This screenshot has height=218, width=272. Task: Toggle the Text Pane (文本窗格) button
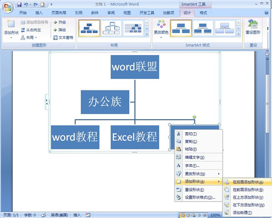[63, 38]
